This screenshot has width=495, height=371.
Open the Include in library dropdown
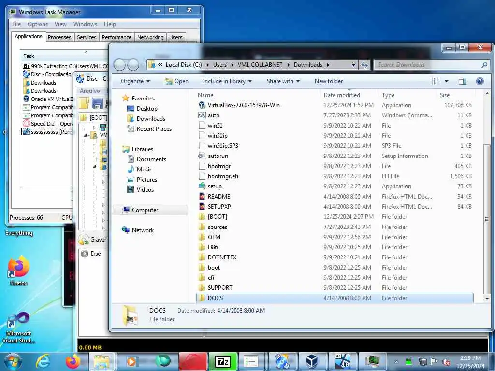pos(227,81)
